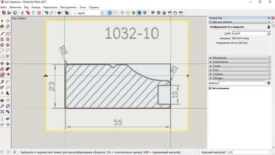The image size is (275, 155).
Task: Undo with the blue arrow icon
Action: tap(46, 13)
